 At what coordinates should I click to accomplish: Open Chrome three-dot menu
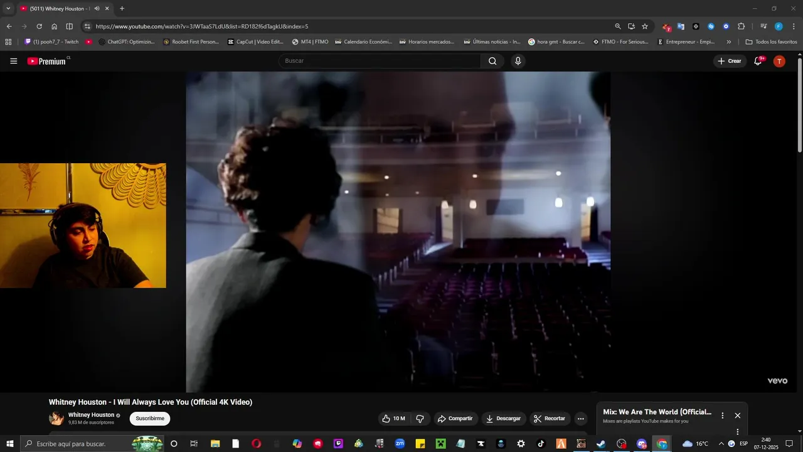[x=794, y=26]
